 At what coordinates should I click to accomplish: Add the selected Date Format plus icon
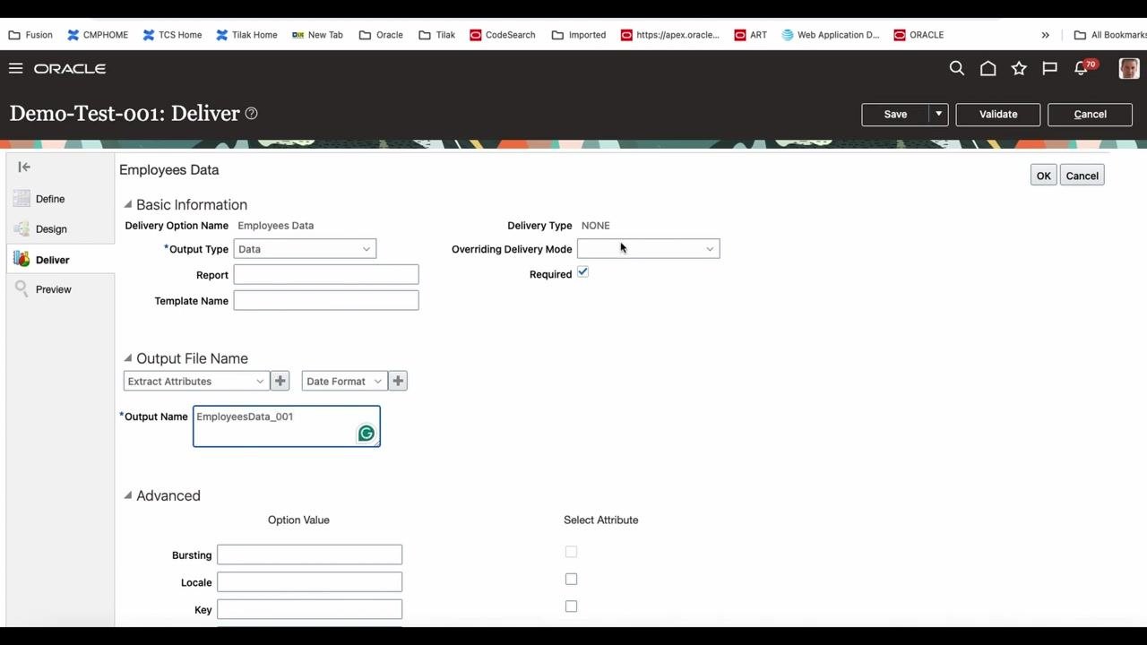click(398, 381)
